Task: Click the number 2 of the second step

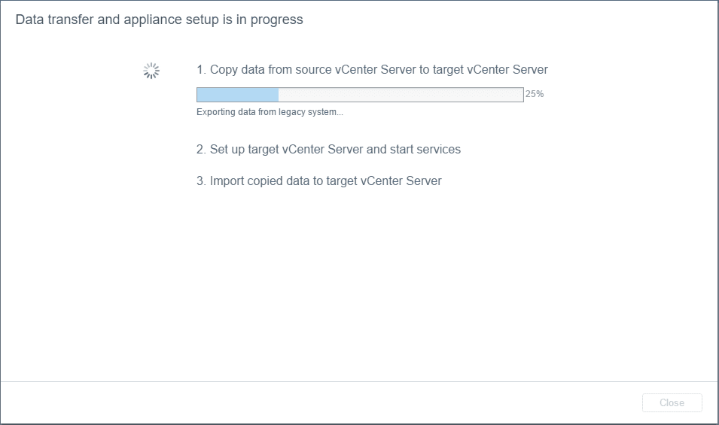Action: 201,150
